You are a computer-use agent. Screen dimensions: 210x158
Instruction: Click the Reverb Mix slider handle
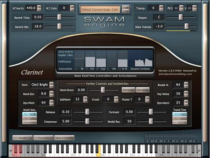tap(59, 26)
